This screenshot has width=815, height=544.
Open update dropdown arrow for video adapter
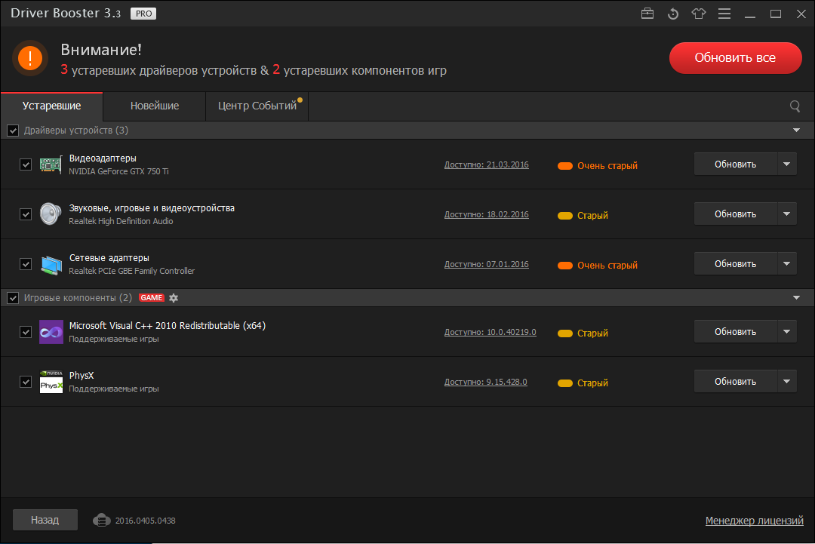(787, 164)
